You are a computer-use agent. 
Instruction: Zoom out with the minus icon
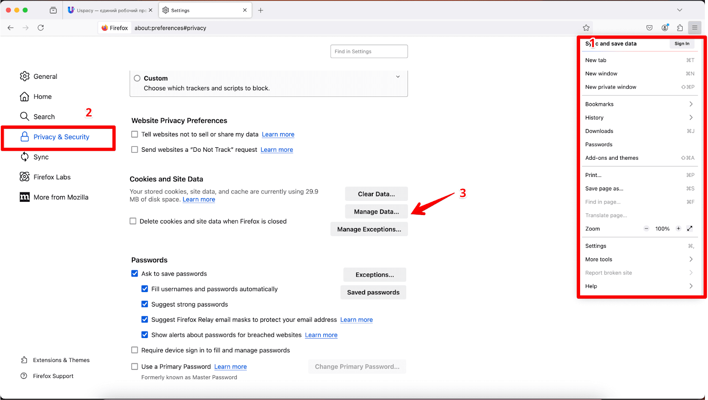(646, 229)
